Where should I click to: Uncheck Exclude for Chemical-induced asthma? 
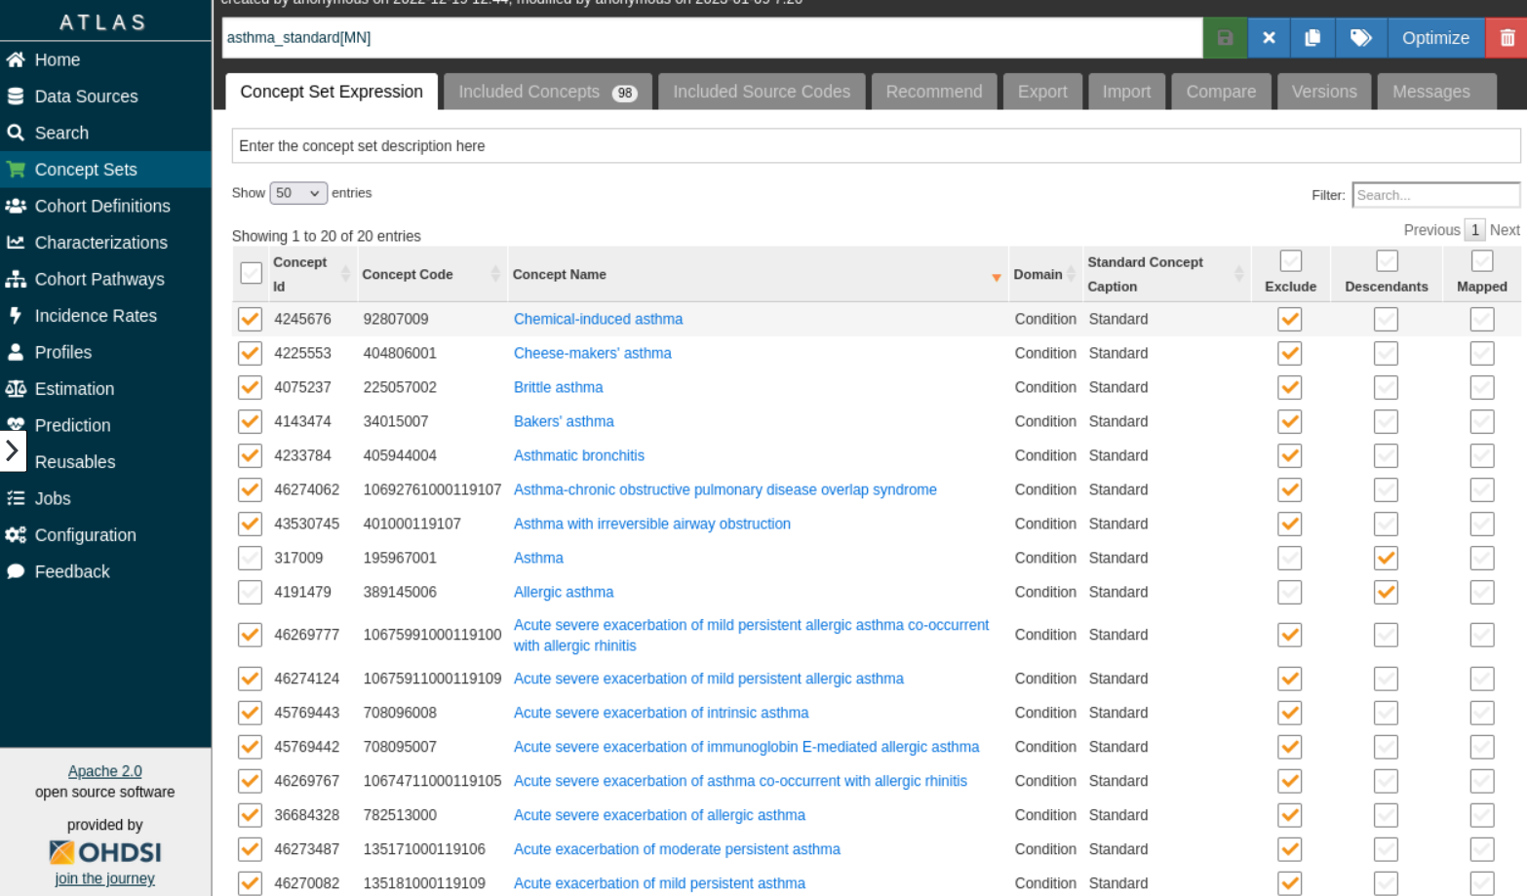1289,320
